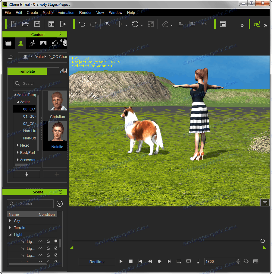Expand the Head folder in the content tree
Image resolution: width=272 pixels, height=274 pixels.
click(x=18, y=145)
